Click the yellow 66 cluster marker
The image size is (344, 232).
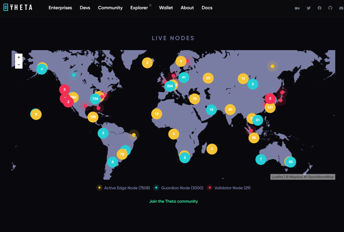[x=254, y=138]
